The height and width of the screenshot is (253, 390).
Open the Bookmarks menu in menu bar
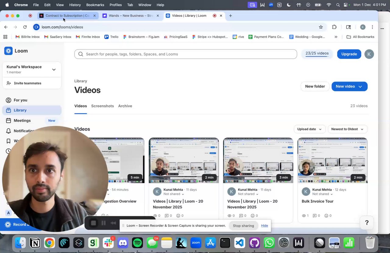(95, 5)
